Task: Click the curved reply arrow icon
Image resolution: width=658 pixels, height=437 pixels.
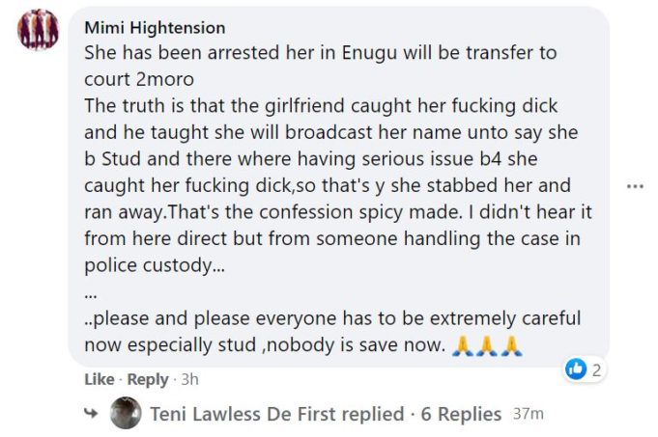Action: pos(92,415)
